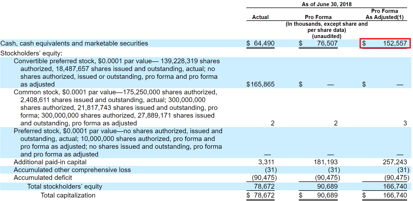The height and width of the screenshot is (201, 413).
Task: Select the "Actual" column header
Action: [x=260, y=17]
